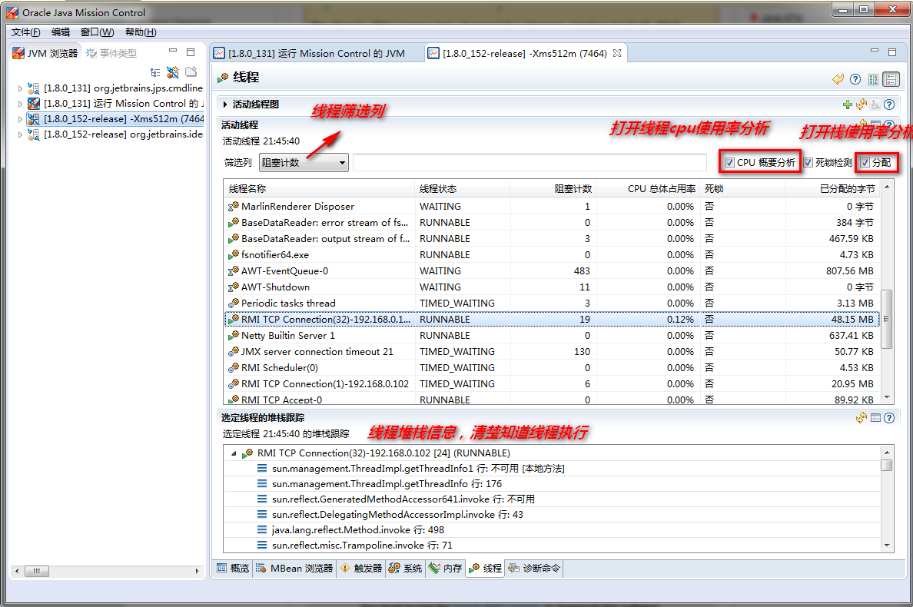This screenshot has height=607, width=913.
Task: Select the MarlinRenderer Disposer thread row
Action: (x=552, y=207)
